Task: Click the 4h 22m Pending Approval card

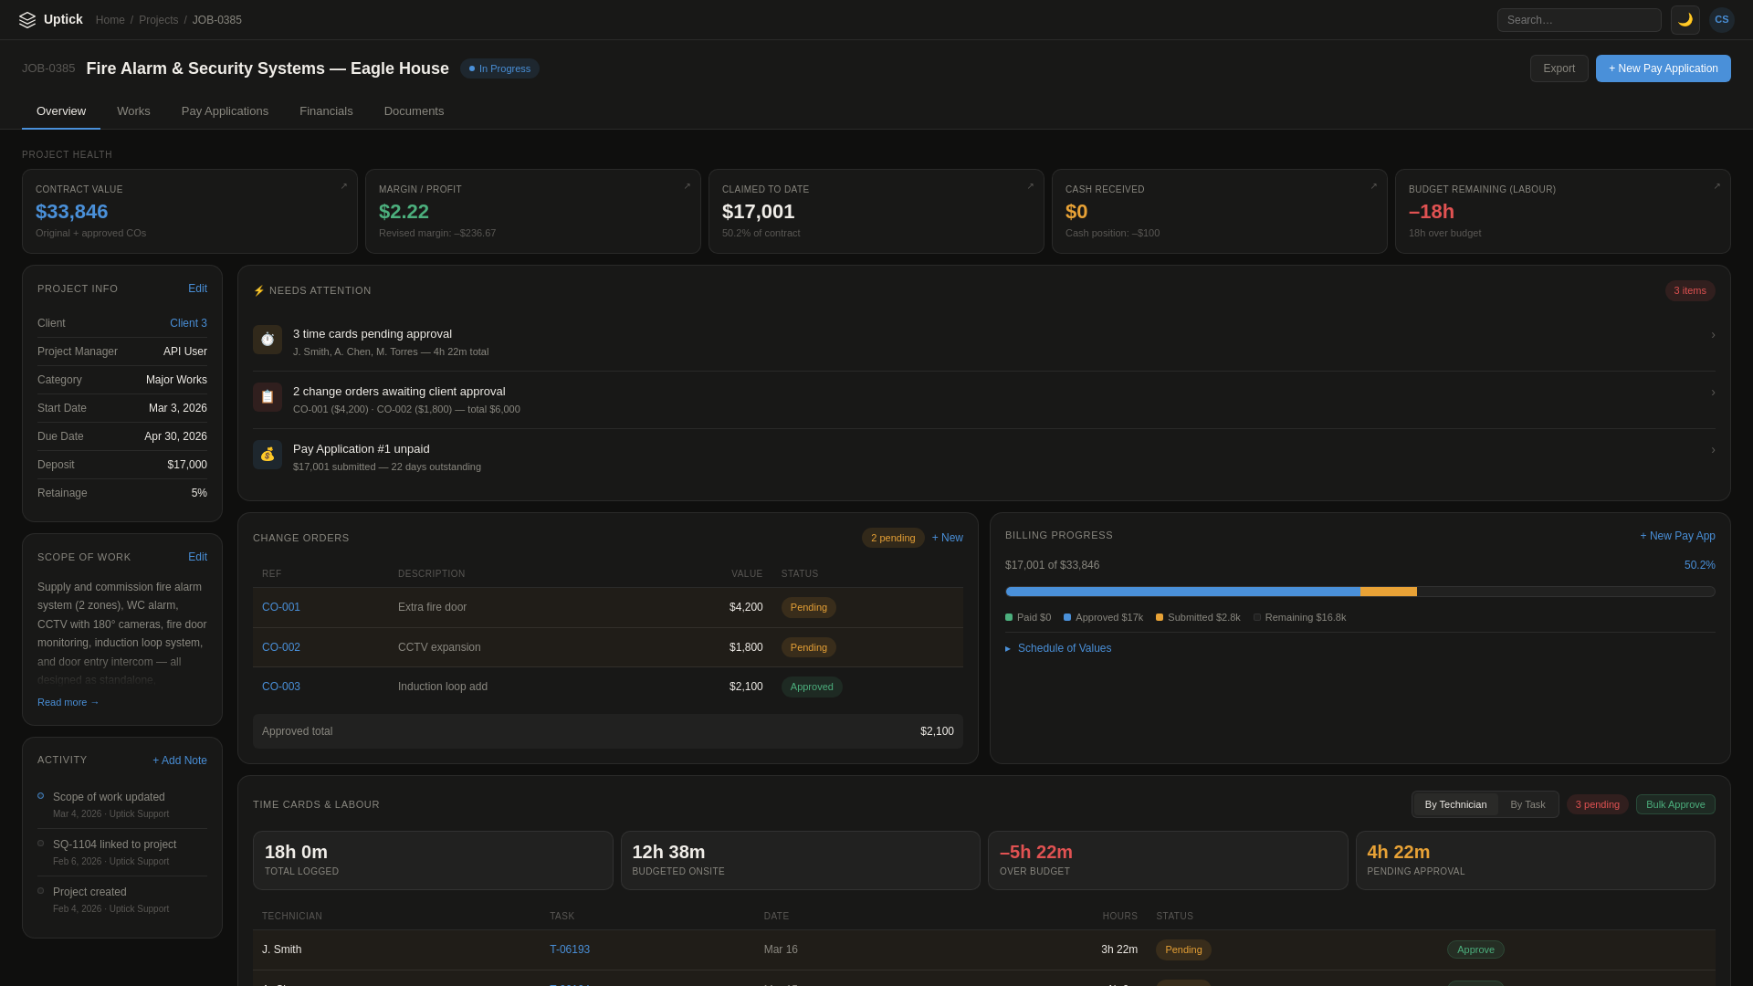Action: tap(1536, 860)
